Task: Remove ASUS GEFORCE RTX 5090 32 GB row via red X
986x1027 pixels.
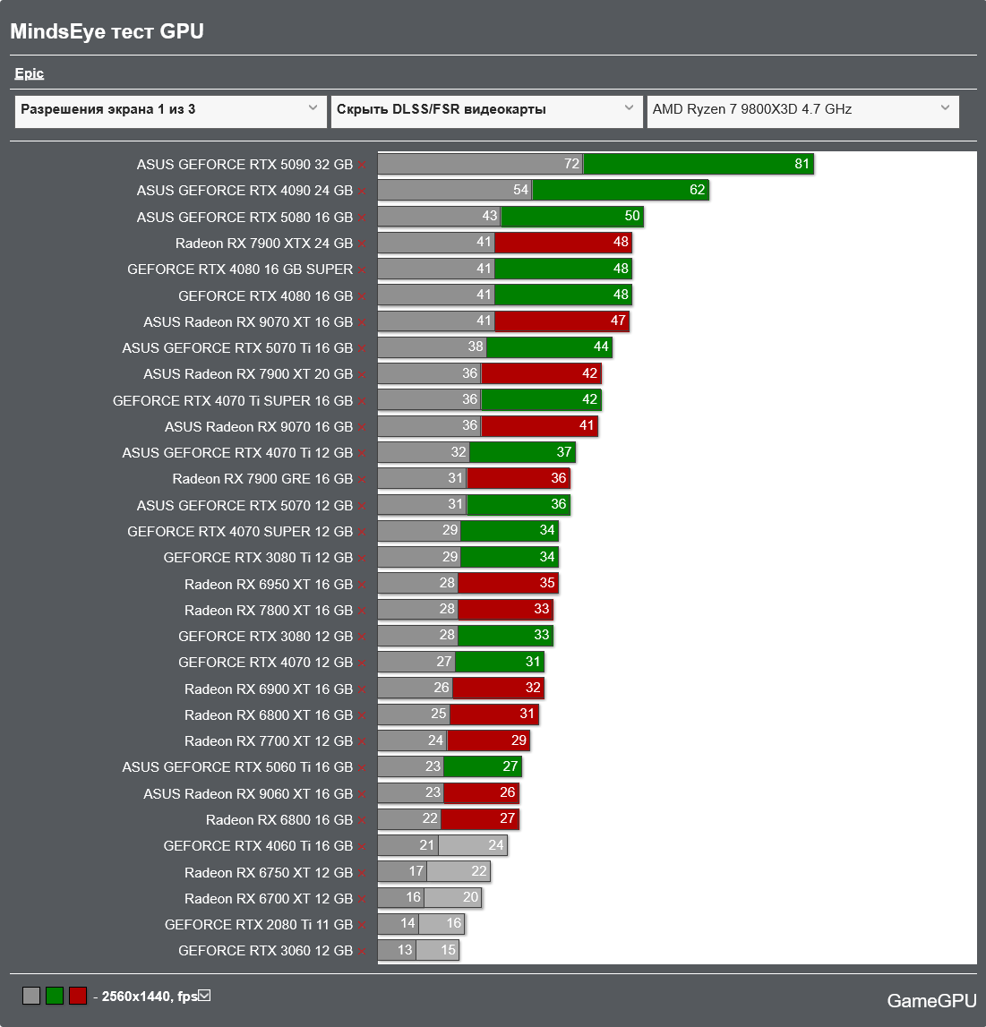Action: coord(362,165)
